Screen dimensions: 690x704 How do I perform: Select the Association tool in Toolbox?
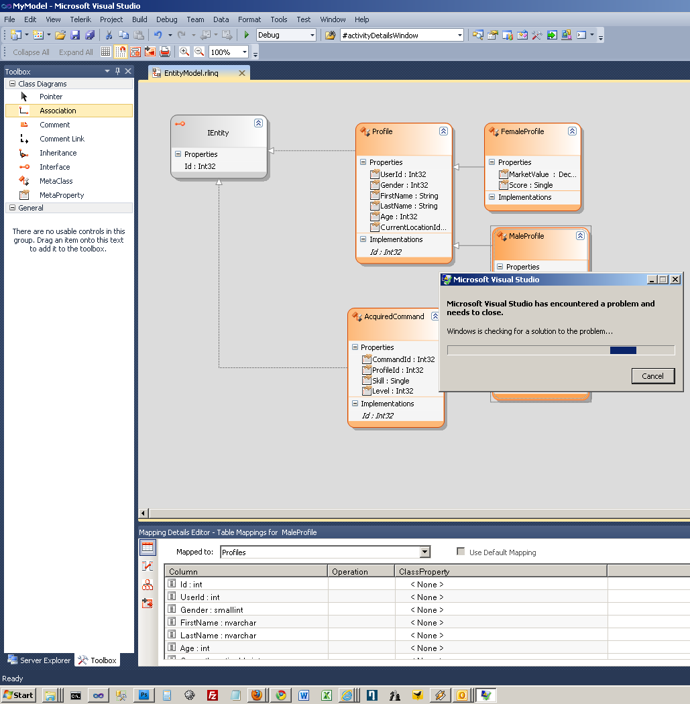point(58,111)
